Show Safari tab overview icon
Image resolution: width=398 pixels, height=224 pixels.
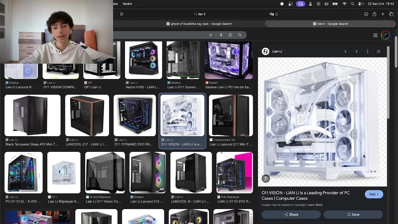(391, 14)
